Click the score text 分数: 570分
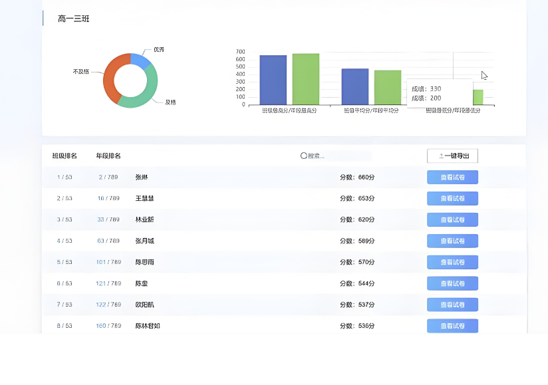The width and height of the screenshot is (548, 385). tap(357, 262)
